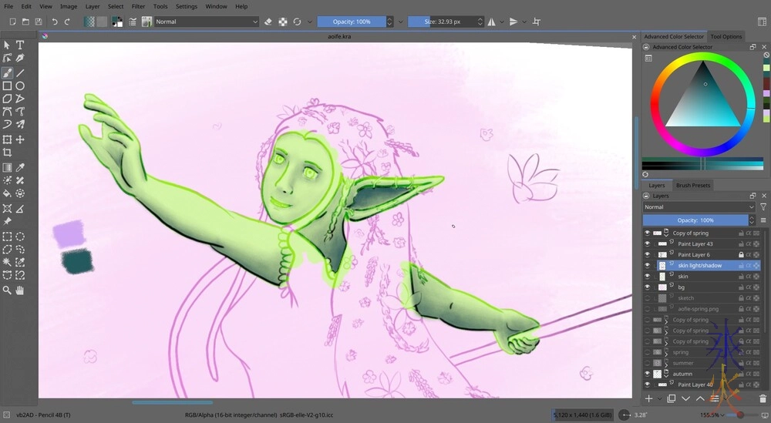The image size is (771, 423).
Task: Choose the Pan hand tool
Action: [20, 290]
